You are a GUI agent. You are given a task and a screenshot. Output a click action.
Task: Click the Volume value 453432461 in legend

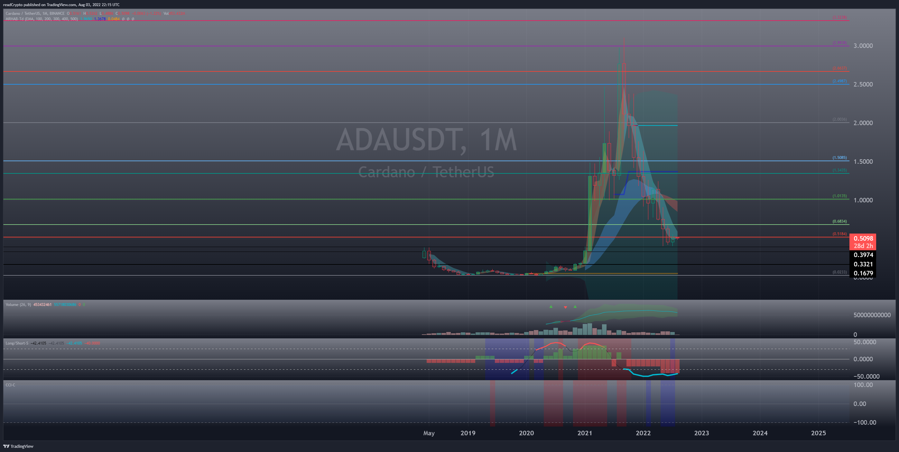(42, 305)
